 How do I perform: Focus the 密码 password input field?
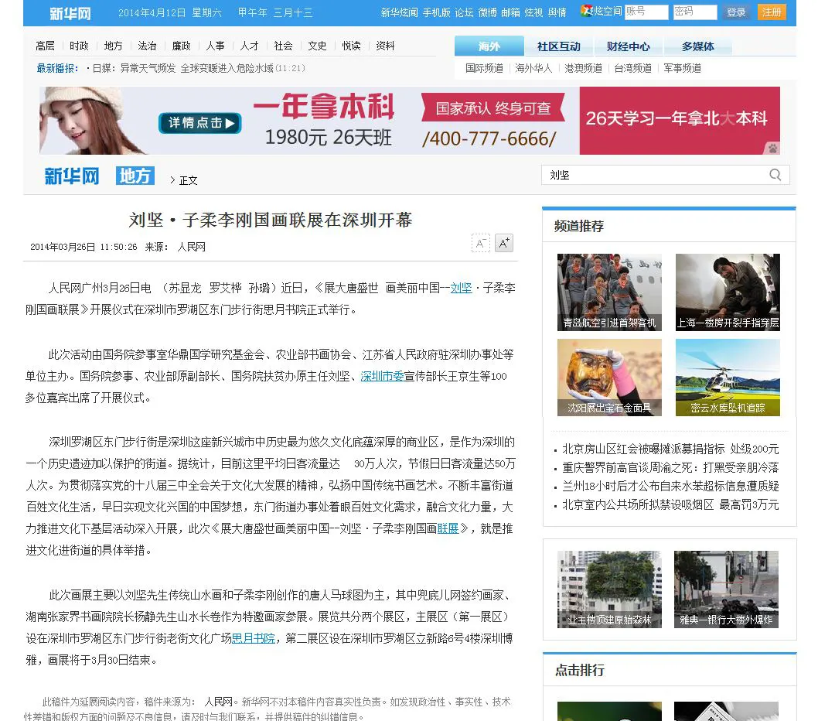coord(695,12)
